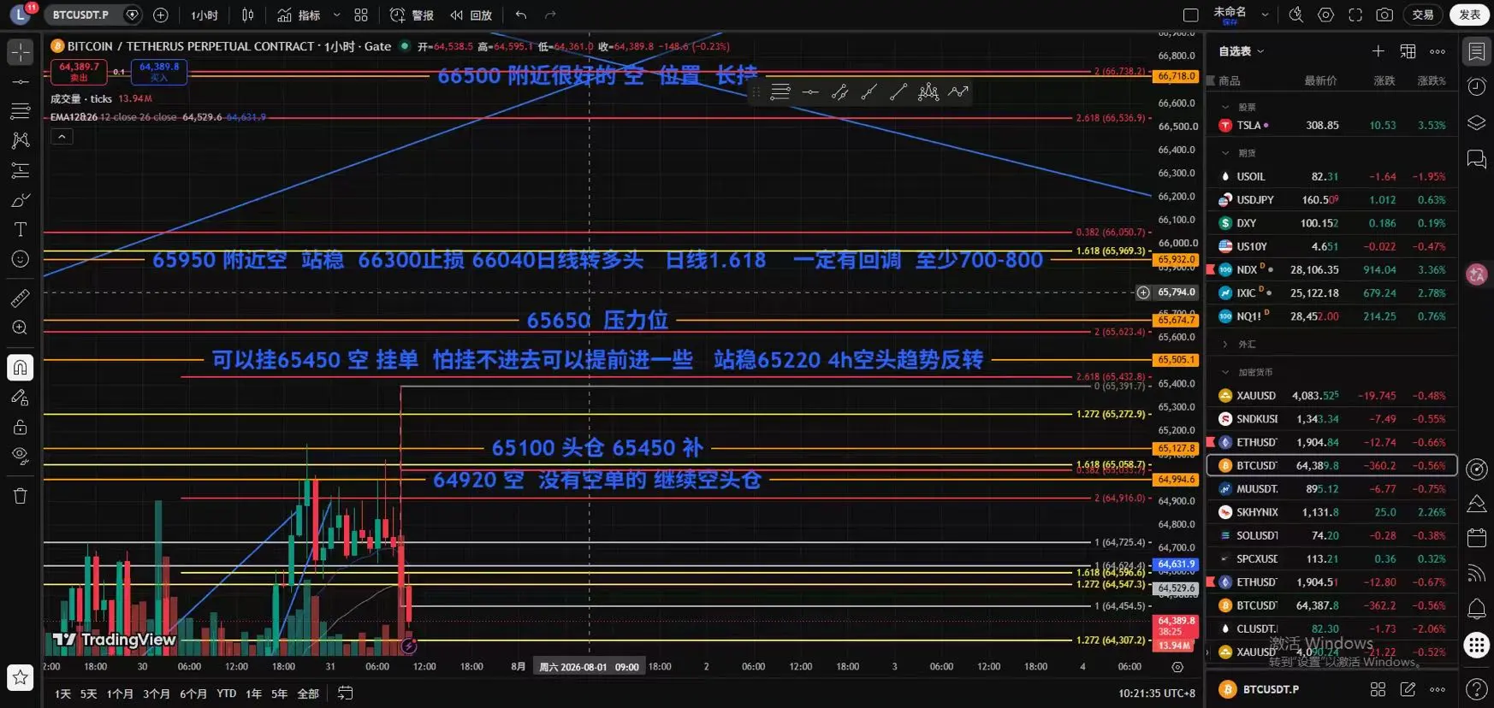Select the 6个月 date range
1494x708 pixels.
pos(193,693)
